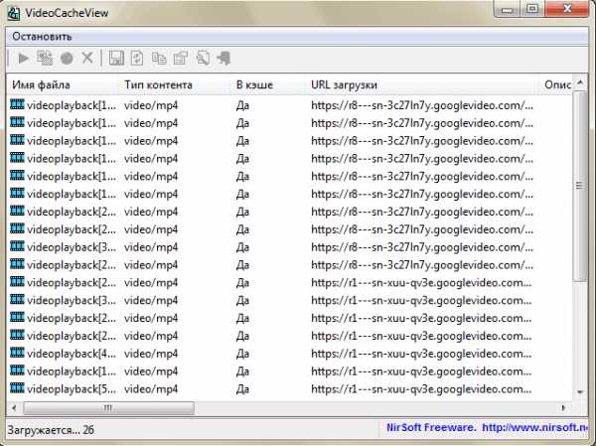The height and width of the screenshot is (446, 596).
Task: Click film icon of videoplayback[1... r1 row
Action: coord(17,371)
